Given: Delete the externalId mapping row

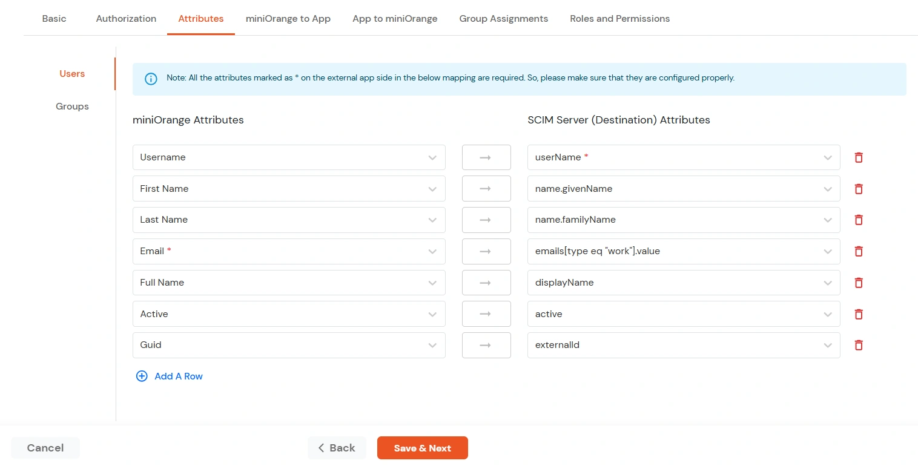Looking at the screenshot, I should [x=859, y=345].
